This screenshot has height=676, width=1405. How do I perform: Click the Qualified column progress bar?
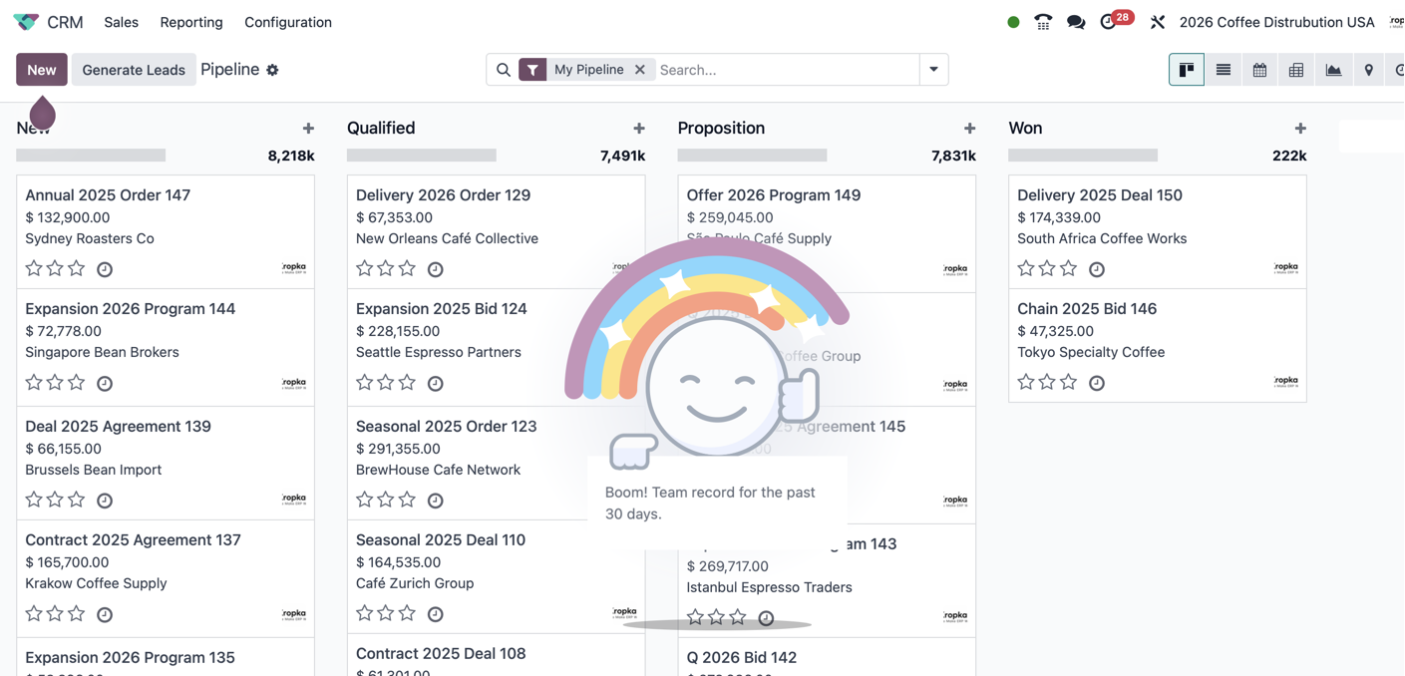422,156
